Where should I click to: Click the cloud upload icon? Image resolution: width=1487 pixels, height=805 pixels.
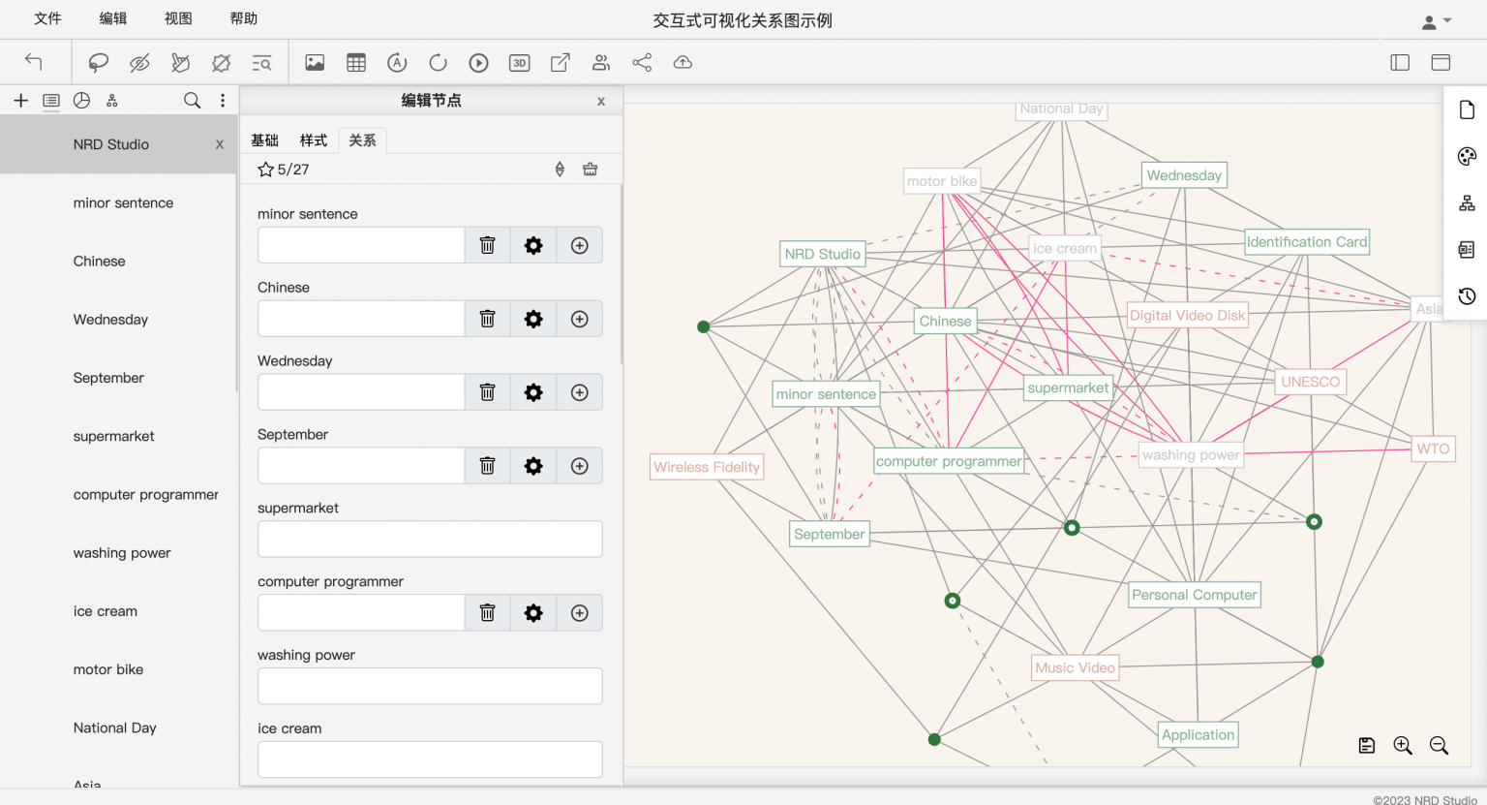pos(683,63)
